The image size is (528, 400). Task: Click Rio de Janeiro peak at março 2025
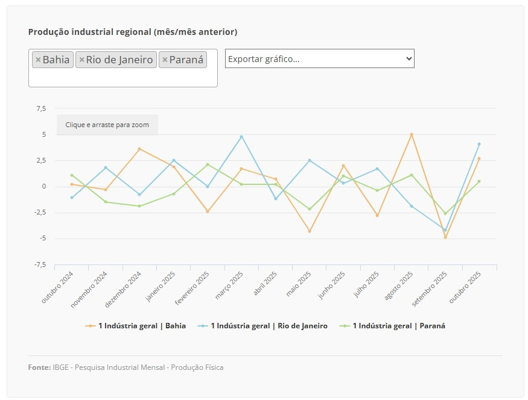pos(241,137)
